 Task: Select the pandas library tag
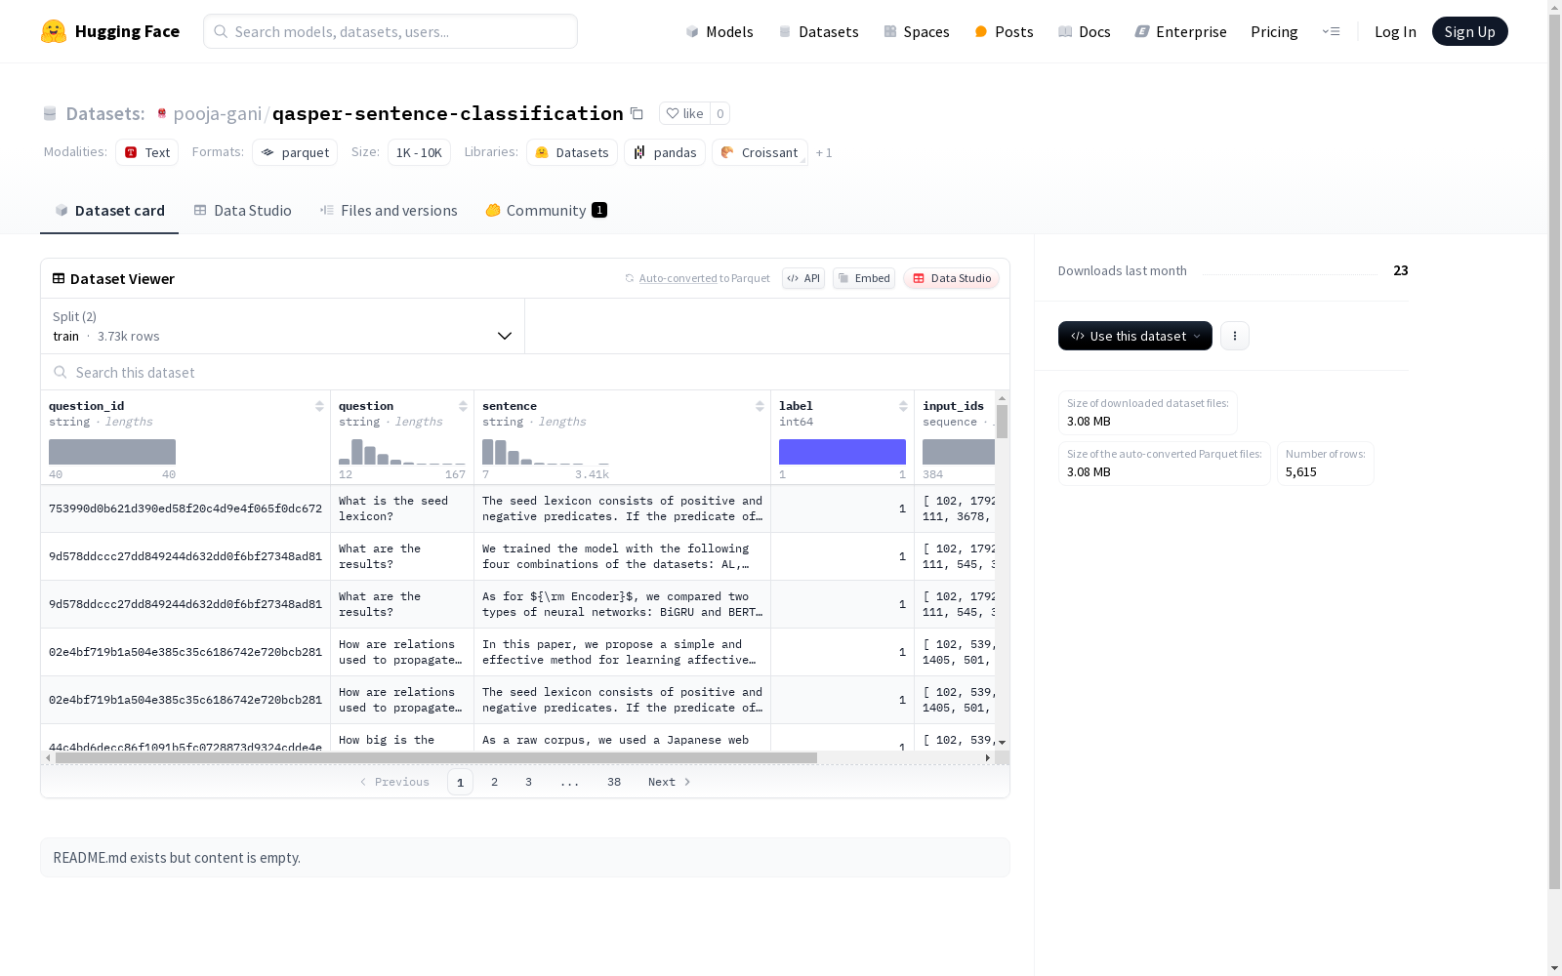665,152
